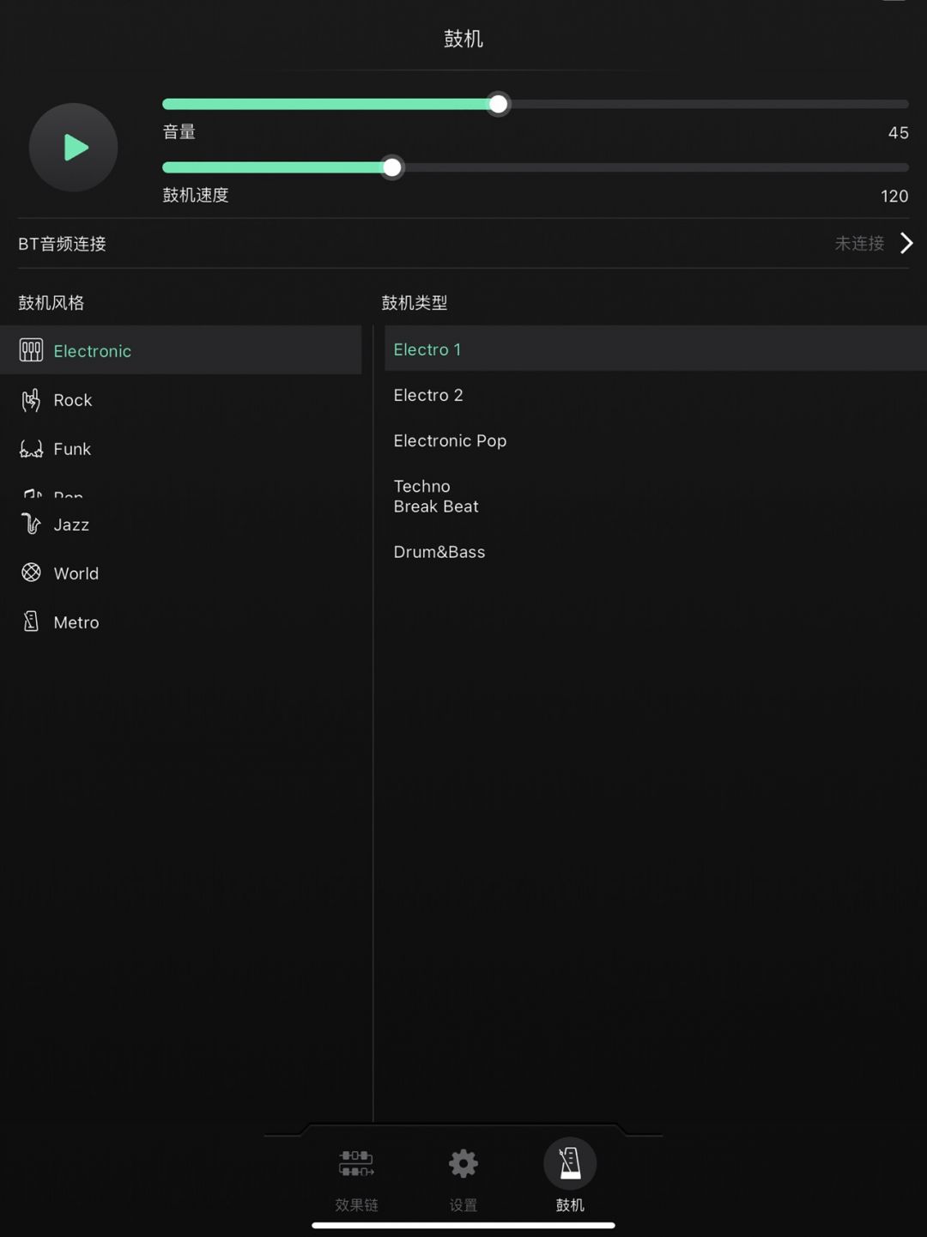Click the 未连接 connection status text
927x1237 pixels.
click(x=859, y=244)
